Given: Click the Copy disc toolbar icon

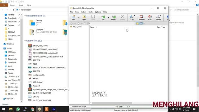Looking at the screenshot, I should 132,17.
